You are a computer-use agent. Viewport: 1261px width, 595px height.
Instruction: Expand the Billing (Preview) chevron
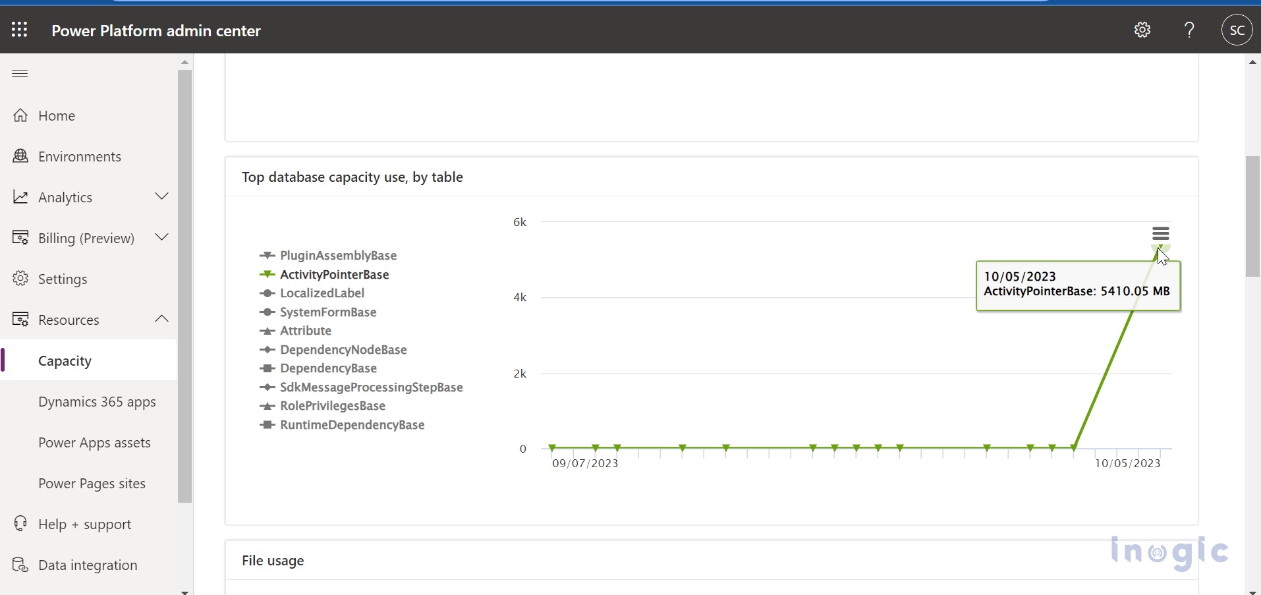pyautogui.click(x=161, y=237)
